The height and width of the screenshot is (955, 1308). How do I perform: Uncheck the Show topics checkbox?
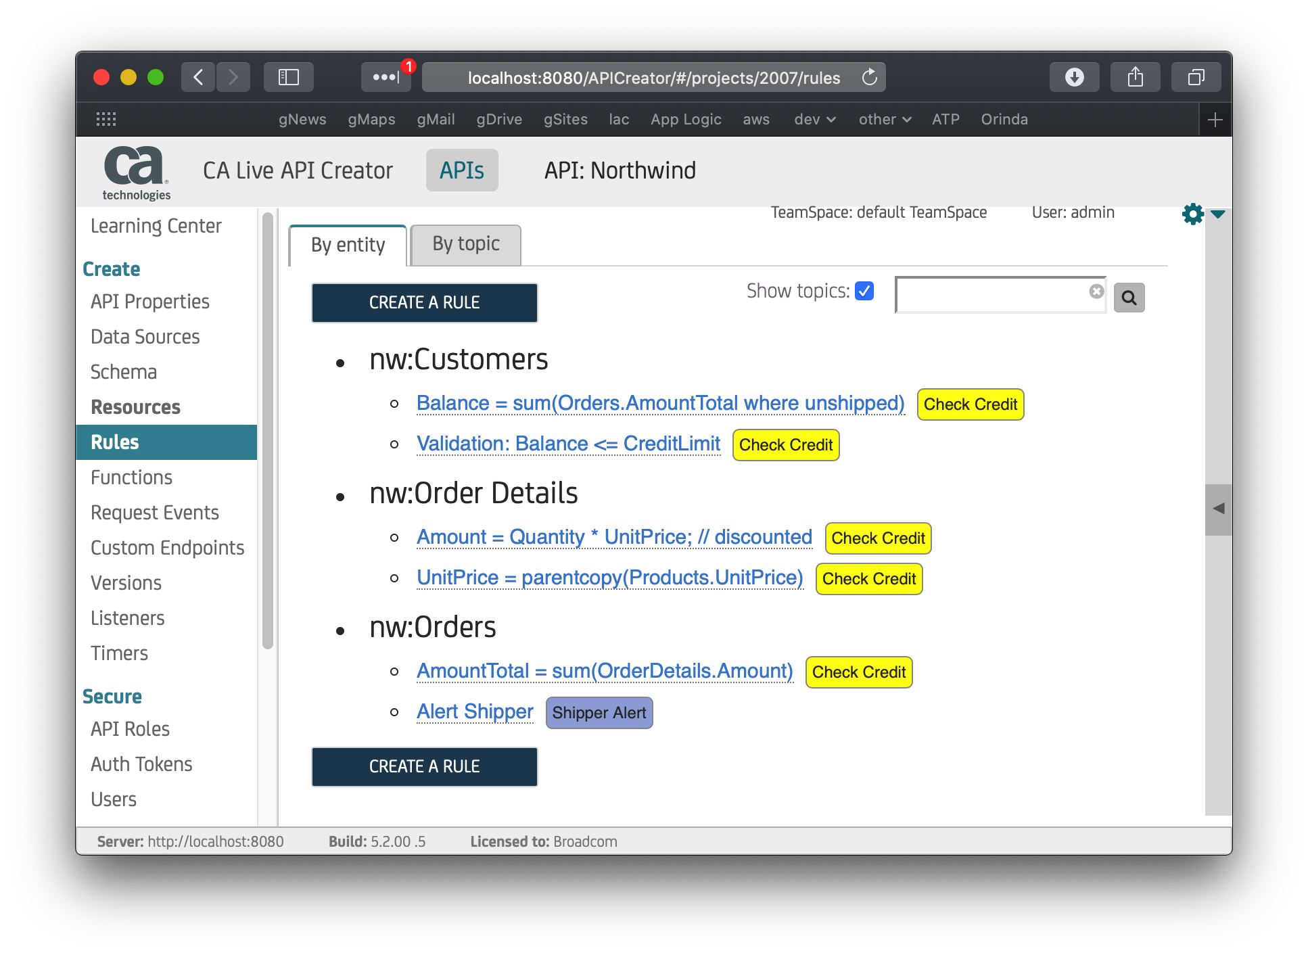864,291
